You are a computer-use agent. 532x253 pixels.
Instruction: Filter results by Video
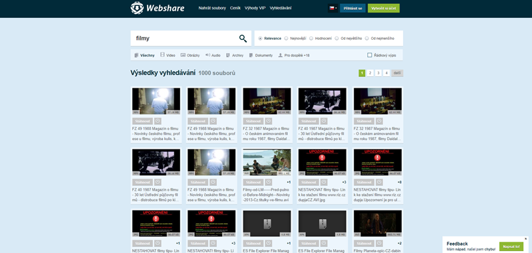point(168,55)
